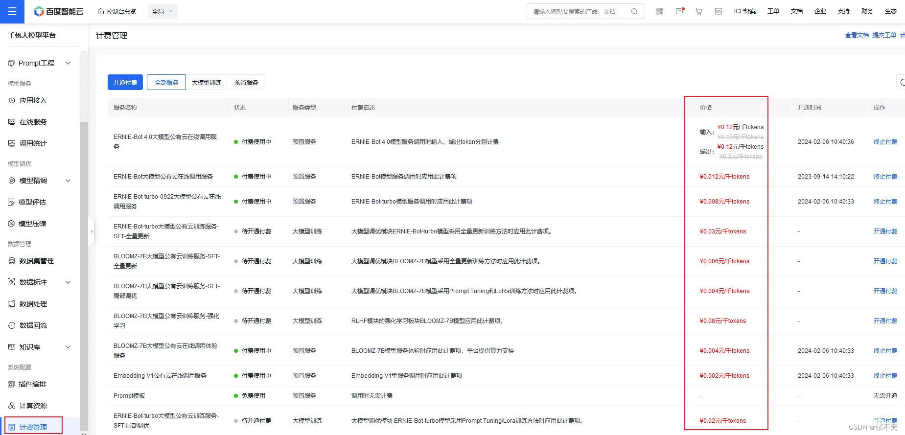Click the 计算资源 sidebar icon

coord(12,406)
